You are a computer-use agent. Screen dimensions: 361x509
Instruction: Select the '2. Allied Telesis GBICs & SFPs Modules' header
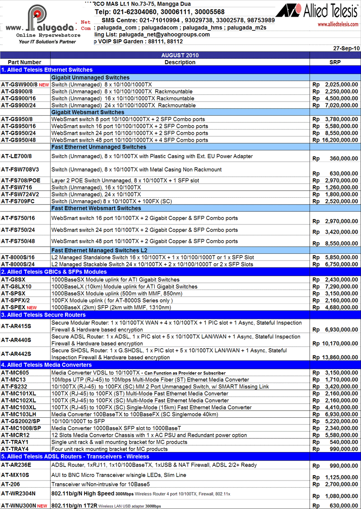point(54,272)
